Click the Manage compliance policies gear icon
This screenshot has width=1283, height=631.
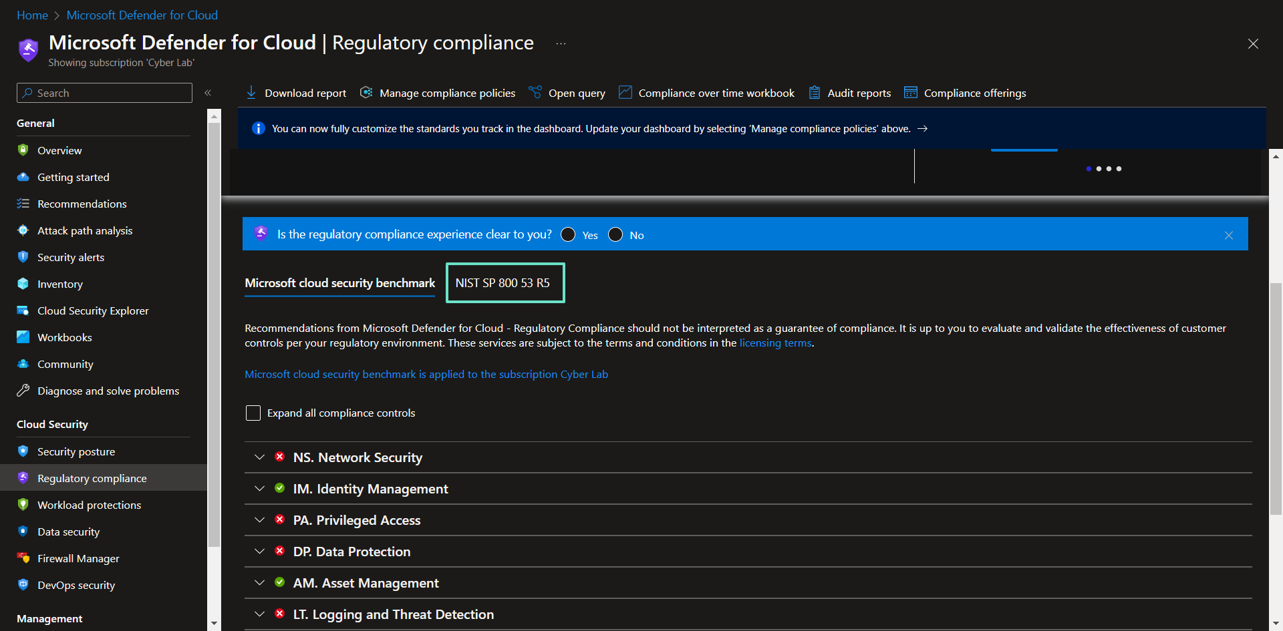point(366,92)
